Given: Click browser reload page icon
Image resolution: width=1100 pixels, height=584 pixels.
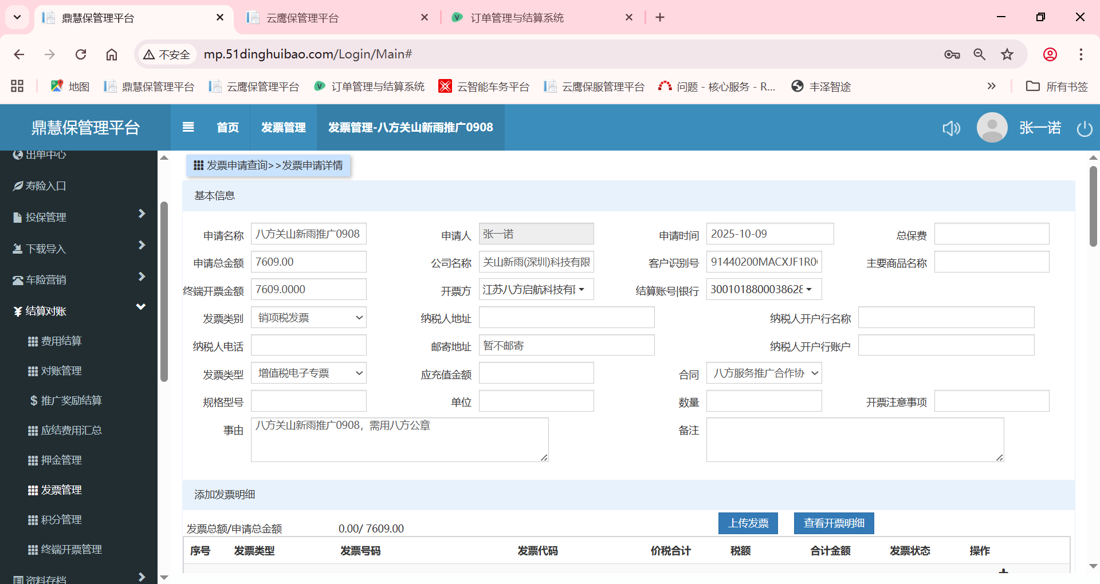Looking at the screenshot, I should (81, 54).
